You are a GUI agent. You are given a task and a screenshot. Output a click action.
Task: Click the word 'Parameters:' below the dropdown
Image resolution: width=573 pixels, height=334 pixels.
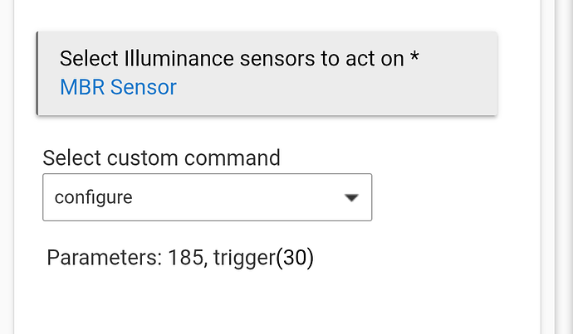pos(105,258)
